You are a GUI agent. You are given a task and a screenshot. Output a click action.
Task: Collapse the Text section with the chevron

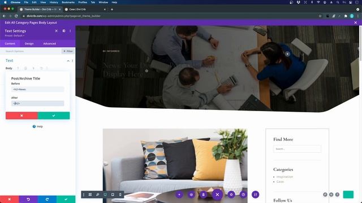pos(68,61)
